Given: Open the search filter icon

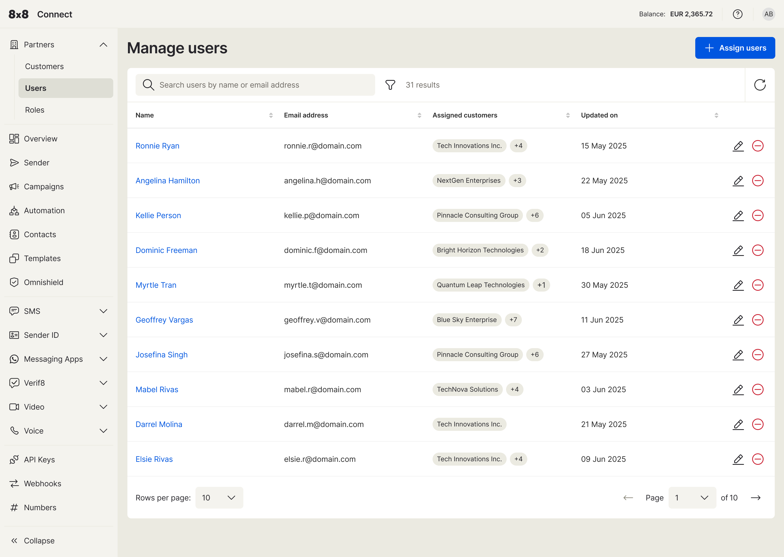Looking at the screenshot, I should (x=390, y=85).
